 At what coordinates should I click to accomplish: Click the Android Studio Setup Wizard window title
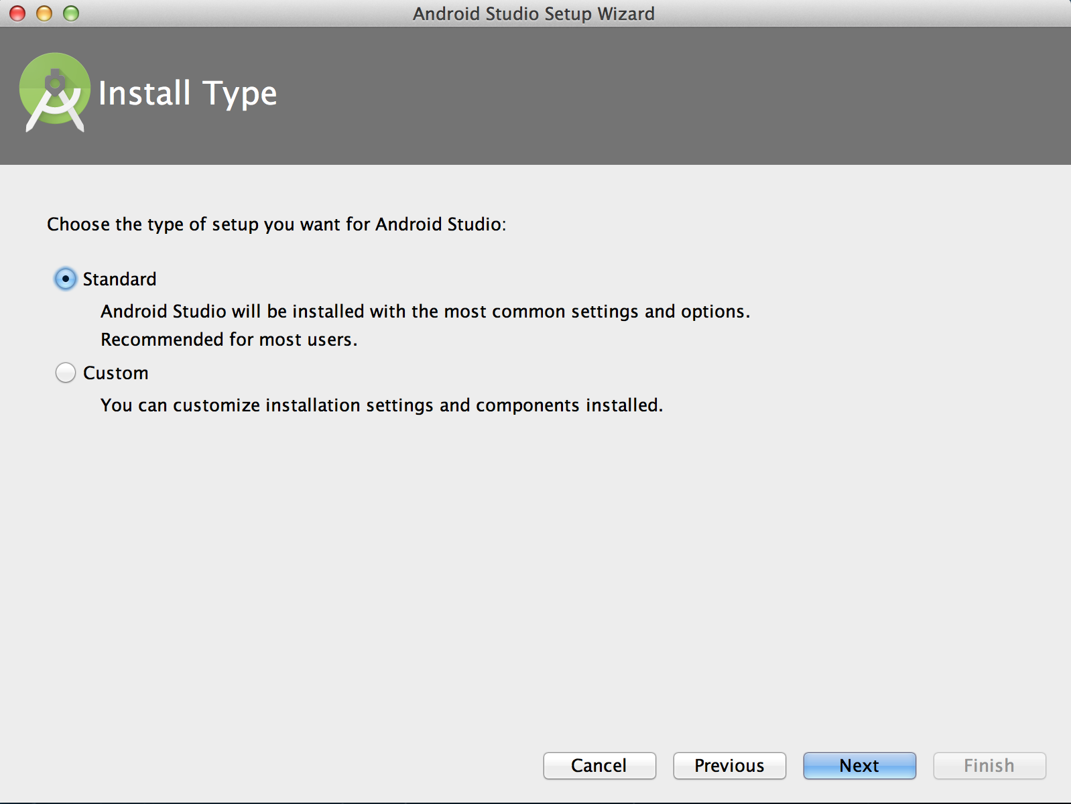533,13
